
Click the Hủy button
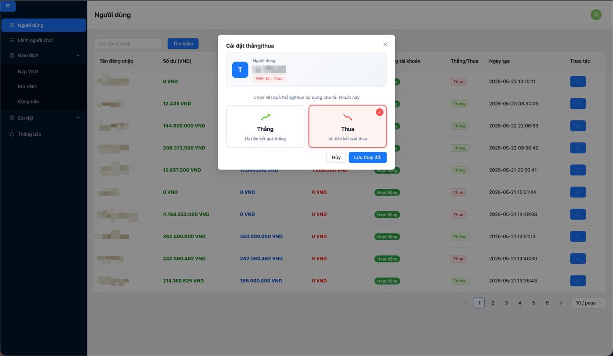click(x=336, y=157)
